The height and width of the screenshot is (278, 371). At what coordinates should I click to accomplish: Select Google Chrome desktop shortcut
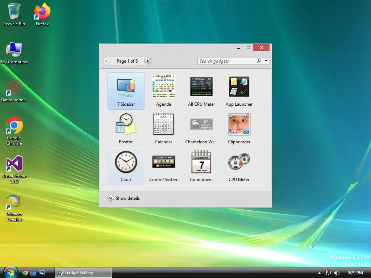[14, 131]
